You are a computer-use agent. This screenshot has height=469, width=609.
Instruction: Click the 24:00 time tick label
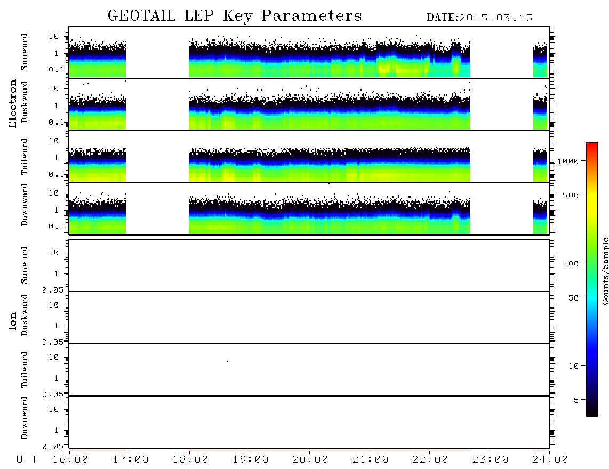[550, 460]
